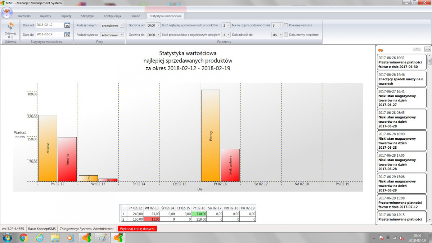
Task: Click the Odśwież (F5) refresh icon
Action: point(10,27)
